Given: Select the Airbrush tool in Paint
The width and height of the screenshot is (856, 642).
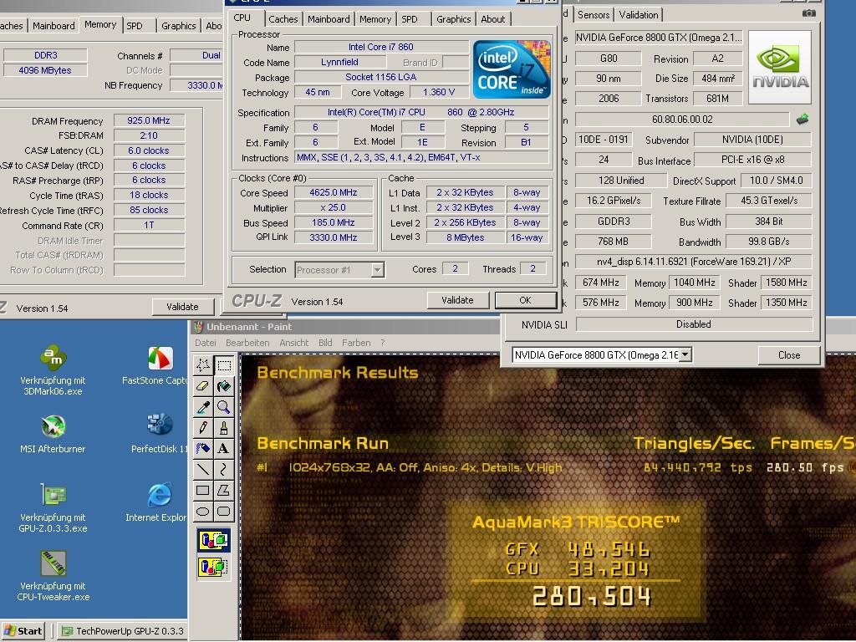Looking at the screenshot, I should 203,448.
